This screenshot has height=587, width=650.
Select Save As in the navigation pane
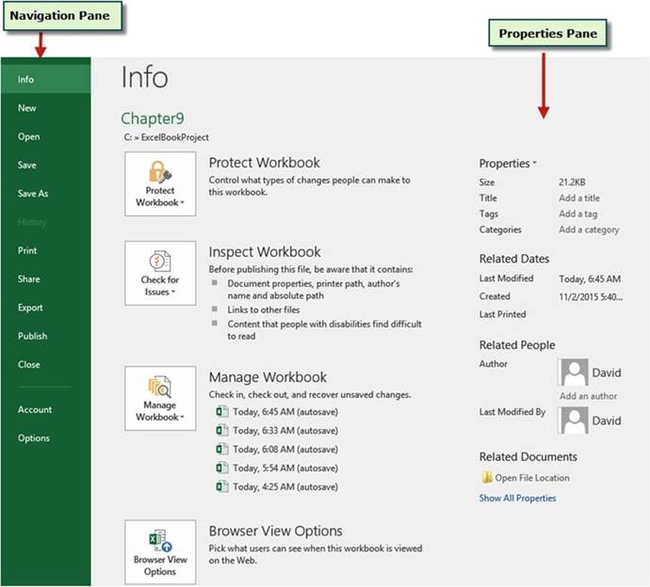[32, 194]
